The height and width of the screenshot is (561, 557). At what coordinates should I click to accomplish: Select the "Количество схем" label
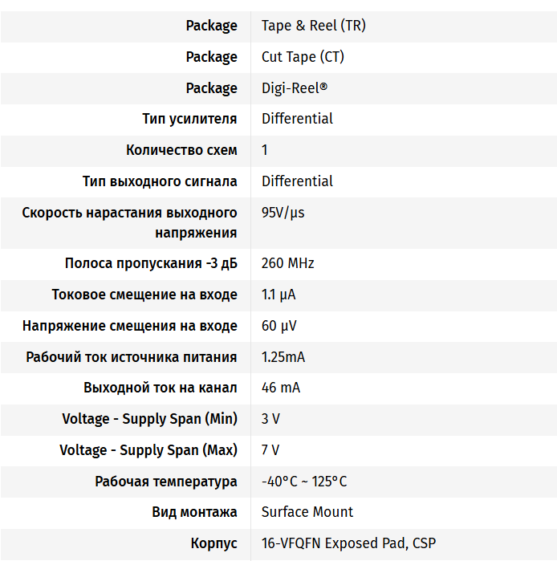[181, 150]
